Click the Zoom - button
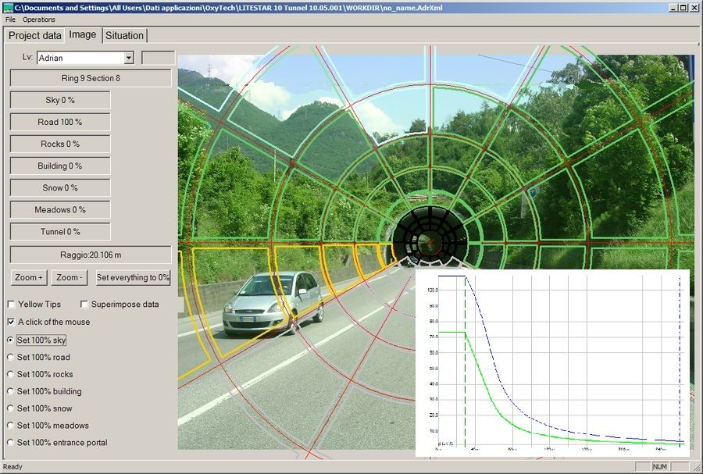The width and height of the screenshot is (703, 474). pos(69,278)
